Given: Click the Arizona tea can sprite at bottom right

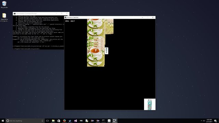Looking at the screenshot, I should [150, 104].
